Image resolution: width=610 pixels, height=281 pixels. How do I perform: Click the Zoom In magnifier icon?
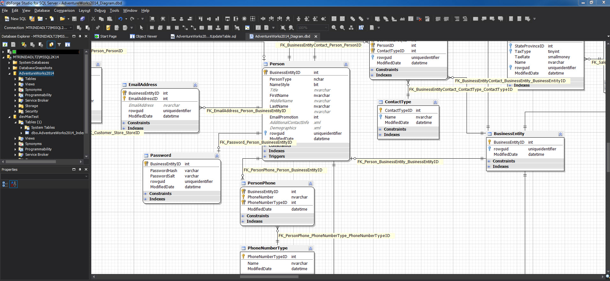[334, 28]
